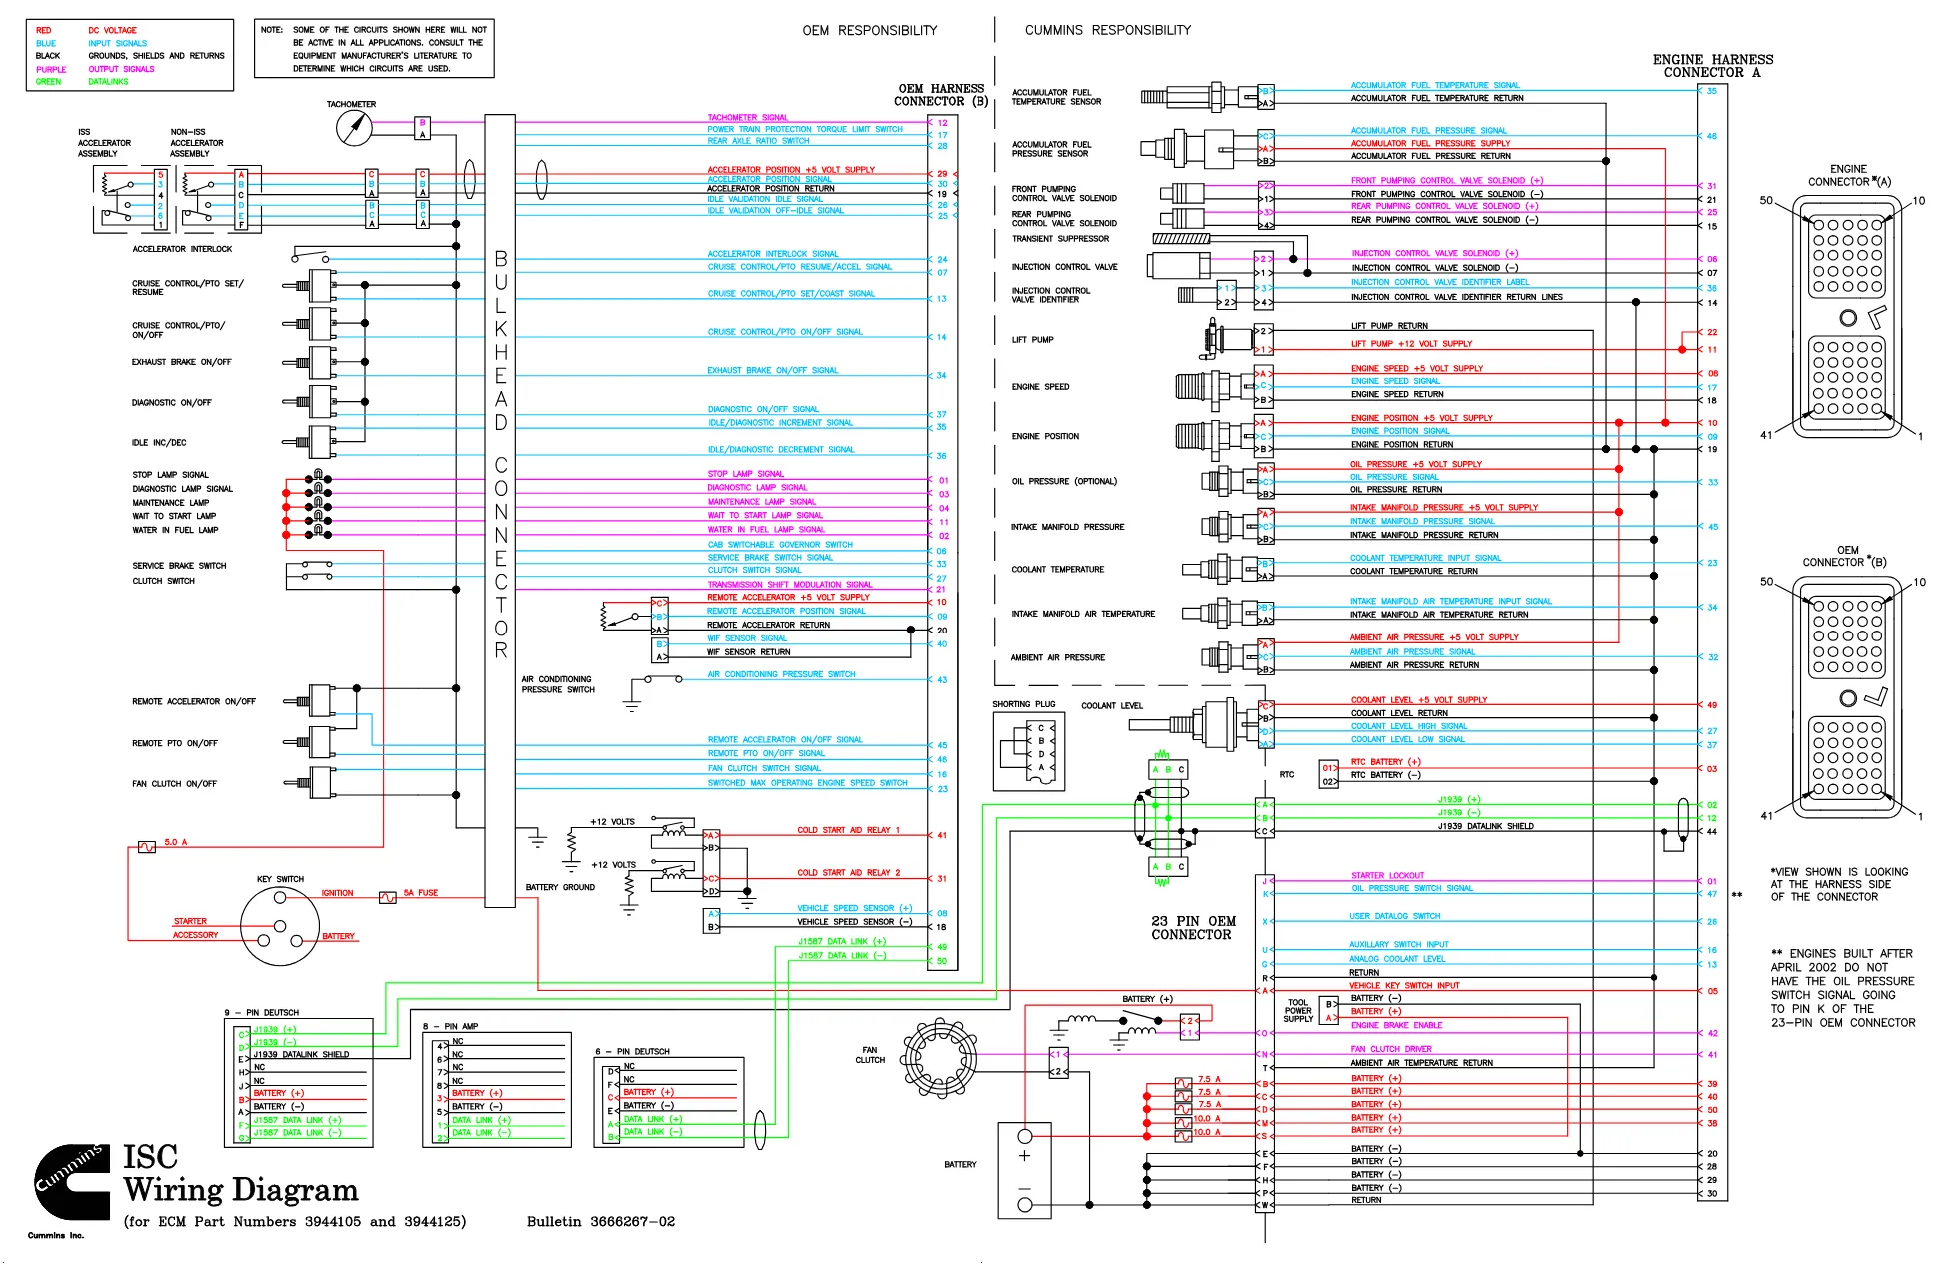Click the 'FAN CLUTCH DRIVER' wire label
This screenshot has width=1957, height=1266.
click(x=1391, y=1050)
